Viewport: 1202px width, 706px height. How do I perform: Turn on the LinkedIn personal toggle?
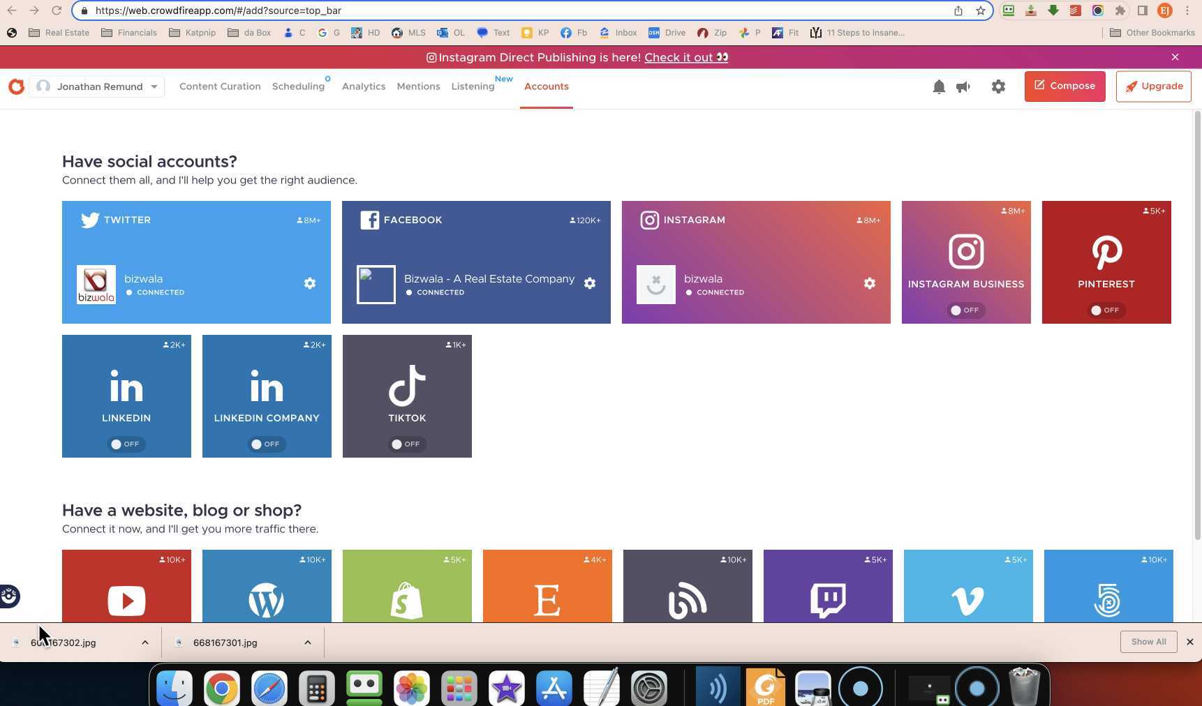pos(126,444)
